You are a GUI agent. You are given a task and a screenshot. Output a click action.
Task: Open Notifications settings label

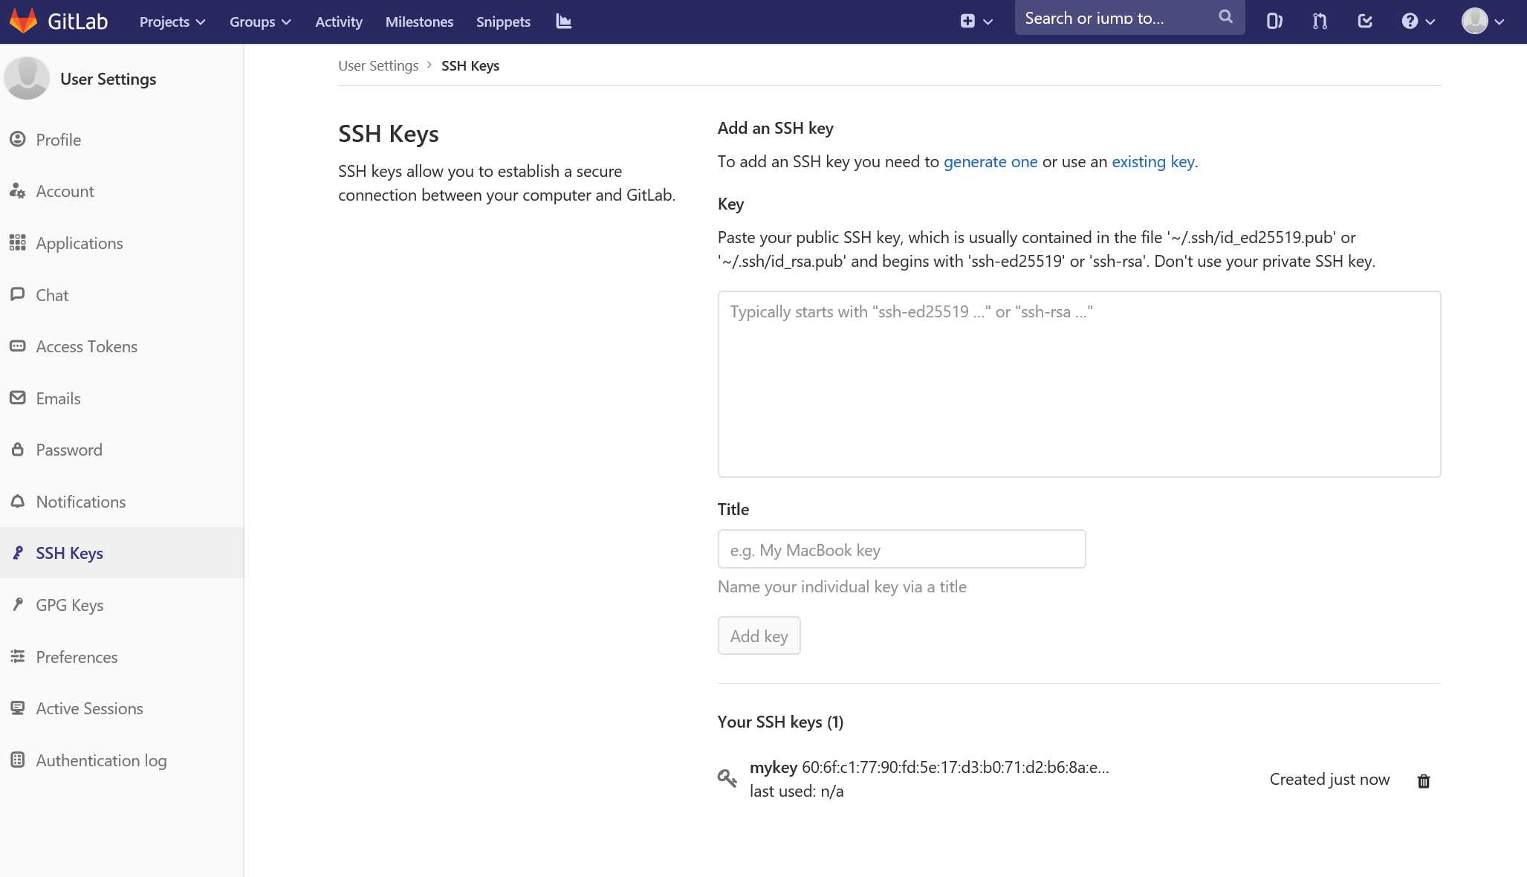click(x=81, y=502)
